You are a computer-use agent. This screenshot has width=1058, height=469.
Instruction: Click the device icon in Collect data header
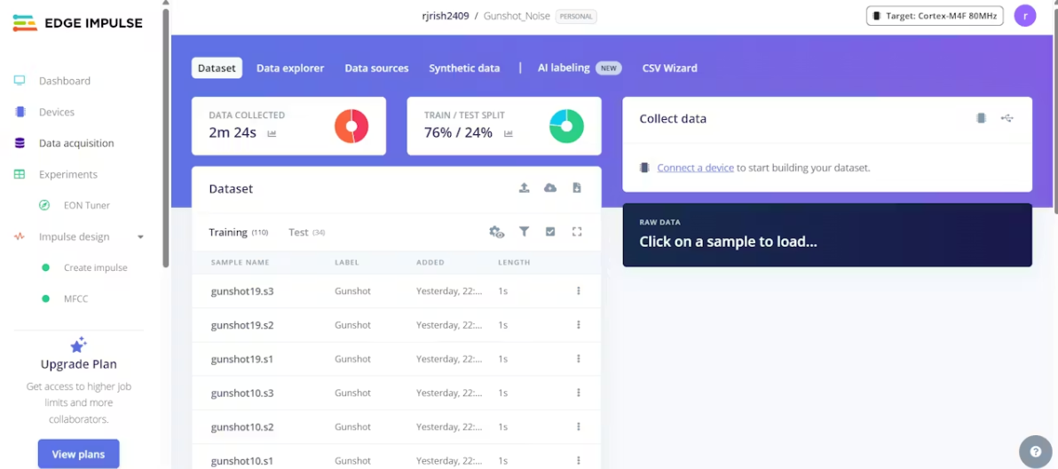(981, 118)
